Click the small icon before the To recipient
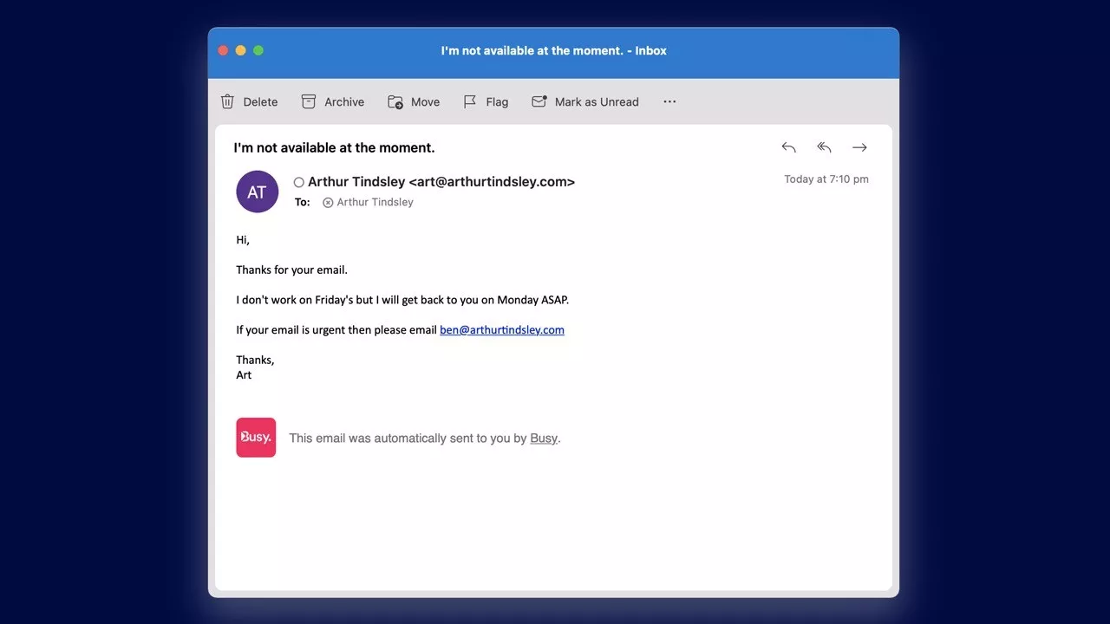 pos(328,203)
